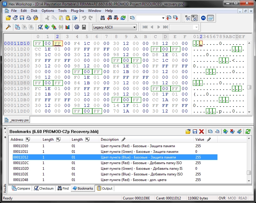Click hex byte F4 in row 00011D10
Viewport: 256px width, 203px height.
tap(77, 43)
